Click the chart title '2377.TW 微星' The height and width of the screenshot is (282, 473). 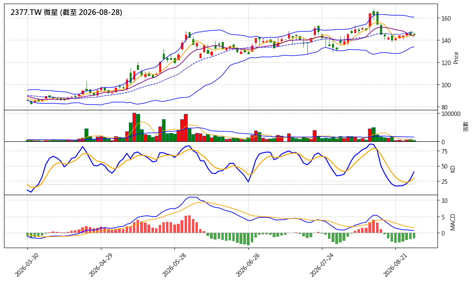[34, 13]
